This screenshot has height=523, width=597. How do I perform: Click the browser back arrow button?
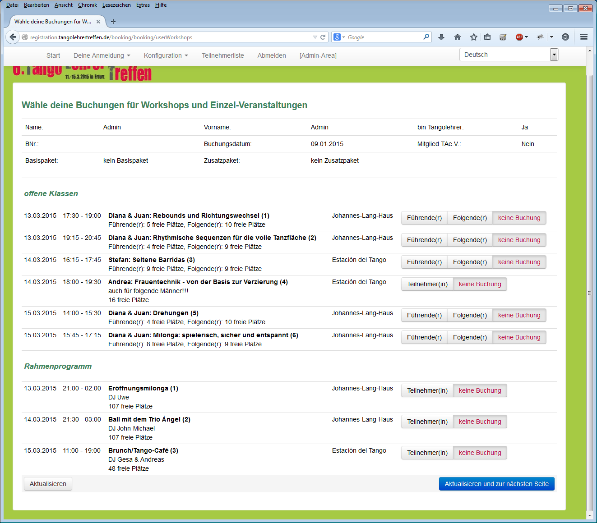pyautogui.click(x=13, y=37)
